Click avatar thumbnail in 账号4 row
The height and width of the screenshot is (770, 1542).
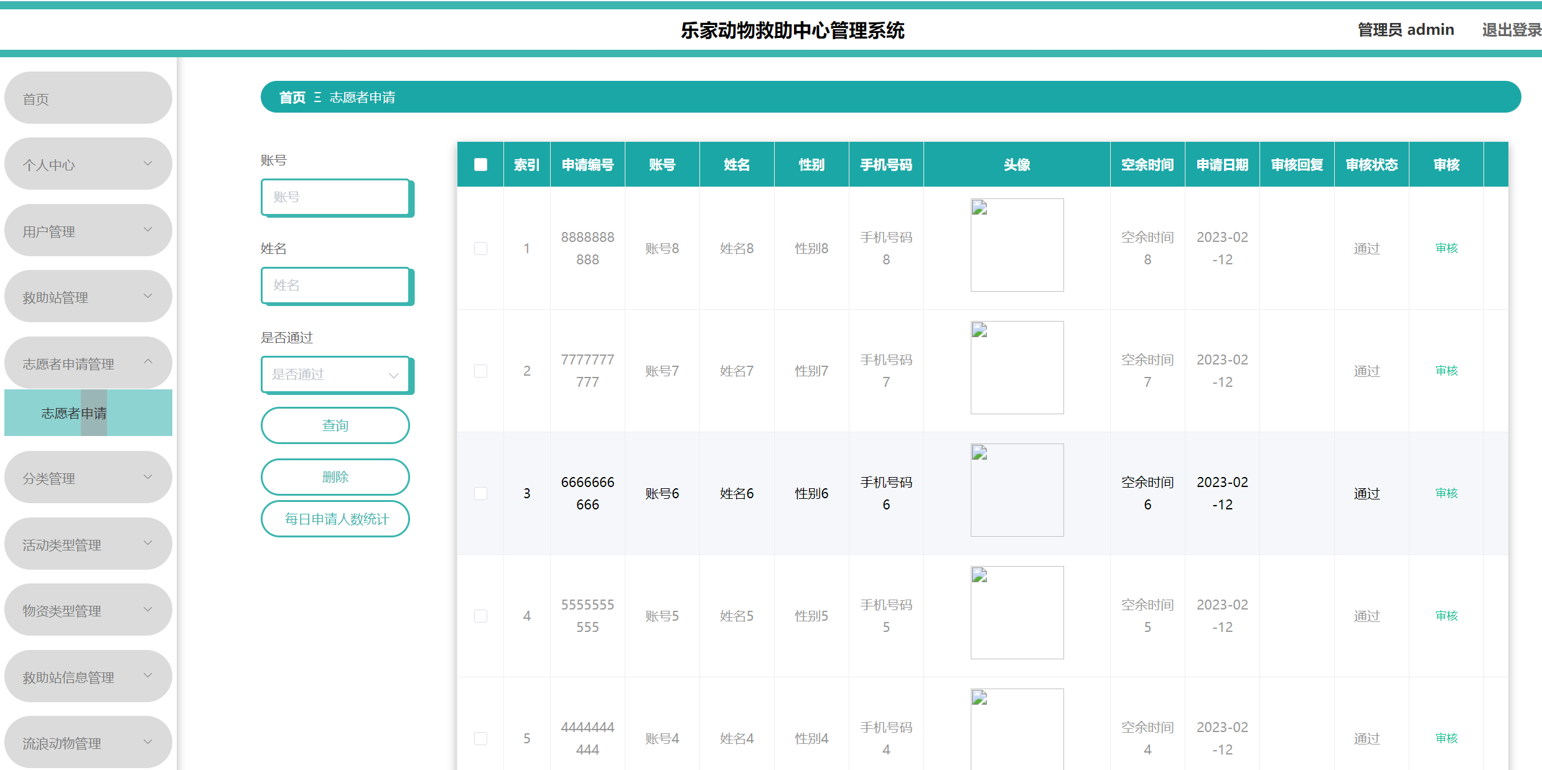click(x=1017, y=729)
